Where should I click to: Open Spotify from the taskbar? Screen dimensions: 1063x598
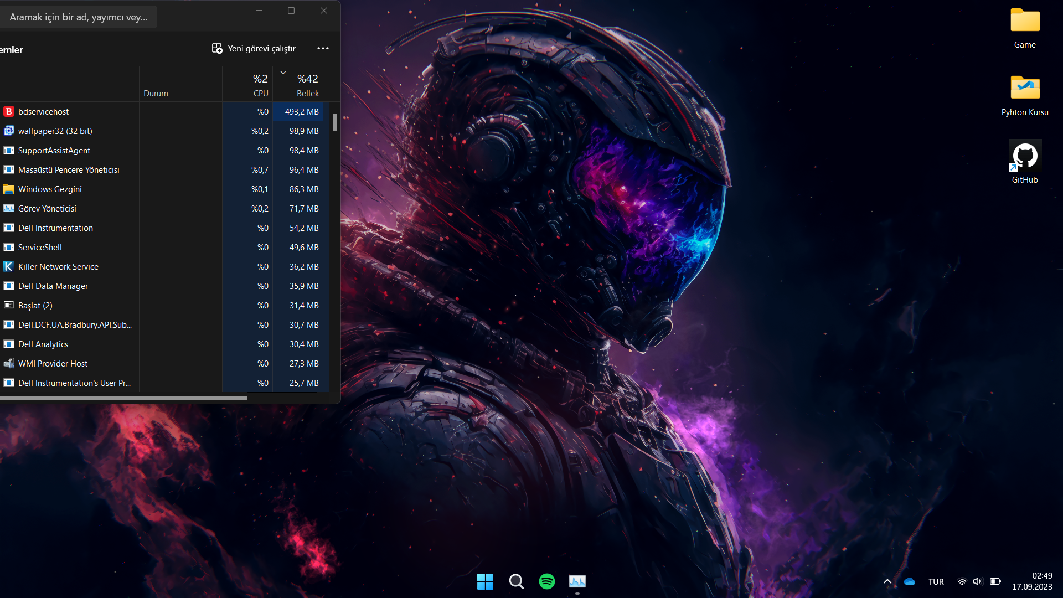[x=546, y=581]
